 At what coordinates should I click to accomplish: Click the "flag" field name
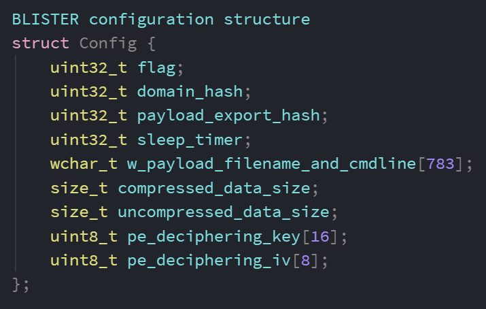[156, 67]
